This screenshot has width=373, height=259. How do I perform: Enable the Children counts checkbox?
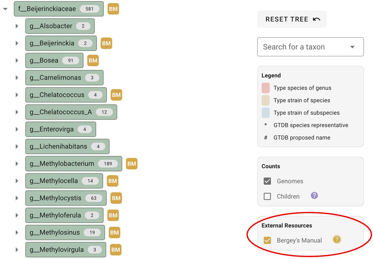coord(267,196)
